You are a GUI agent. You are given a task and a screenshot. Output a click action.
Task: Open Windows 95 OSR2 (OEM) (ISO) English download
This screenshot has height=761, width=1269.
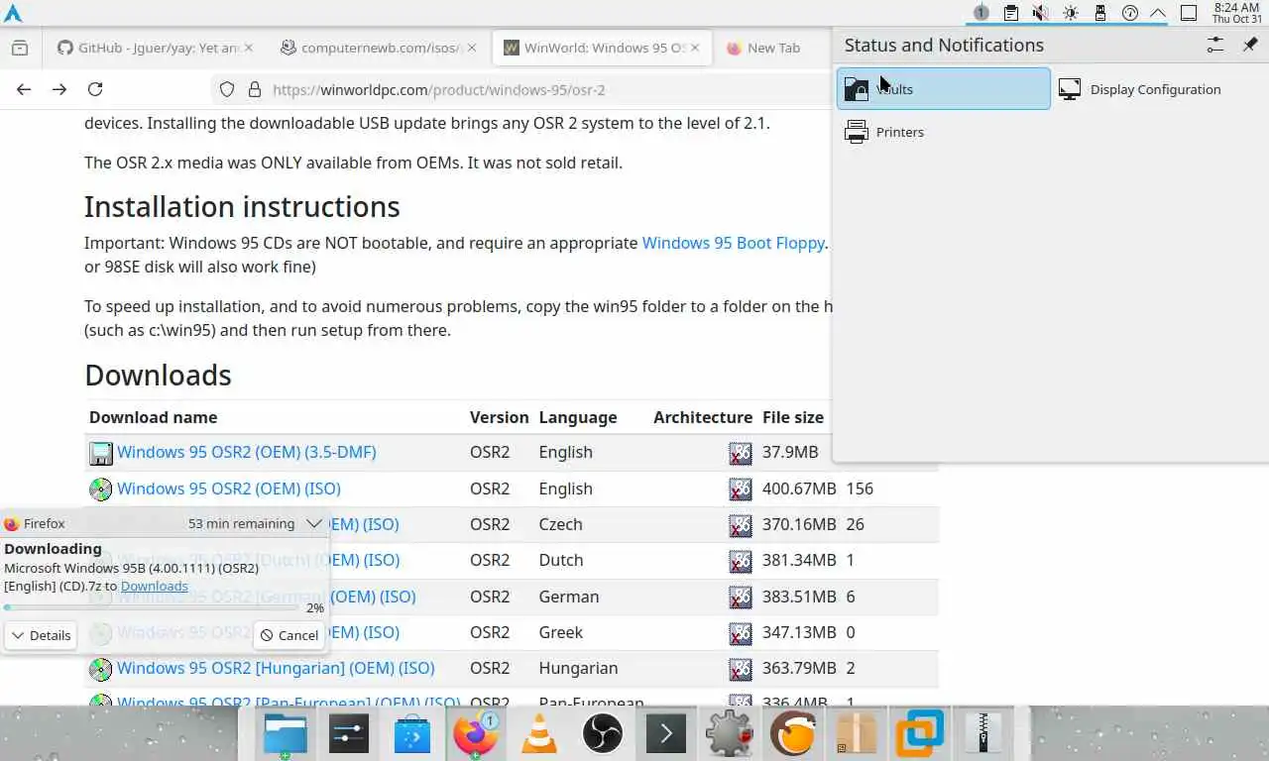(x=229, y=489)
